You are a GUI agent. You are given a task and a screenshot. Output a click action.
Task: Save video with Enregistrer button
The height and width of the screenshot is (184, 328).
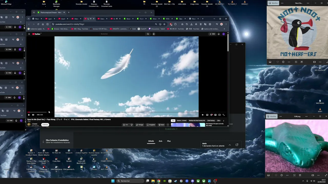(151, 125)
